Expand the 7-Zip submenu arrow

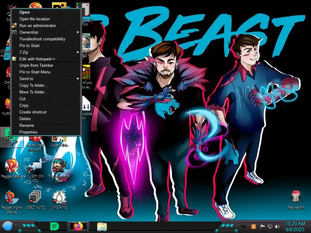77,52
